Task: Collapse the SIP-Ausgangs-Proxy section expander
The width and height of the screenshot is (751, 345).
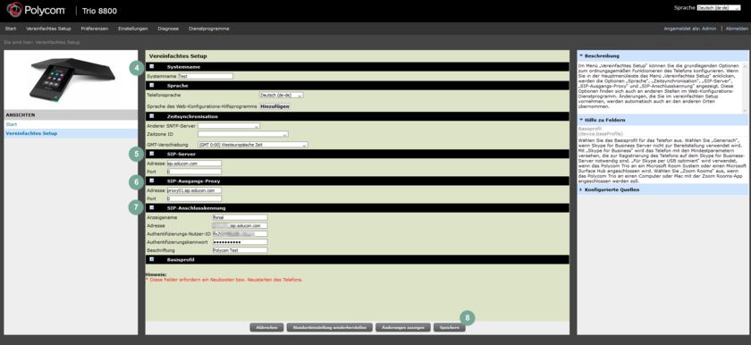Action: coord(152,181)
